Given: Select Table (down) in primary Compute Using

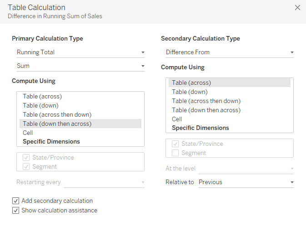Looking at the screenshot, I should point(40,106).
